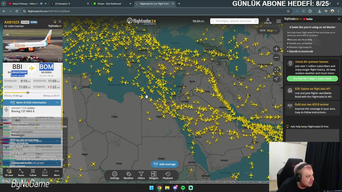Screen dimensions: 342x192
Task: Click Try free for 7 days button
Action: (x=312, y=79)
